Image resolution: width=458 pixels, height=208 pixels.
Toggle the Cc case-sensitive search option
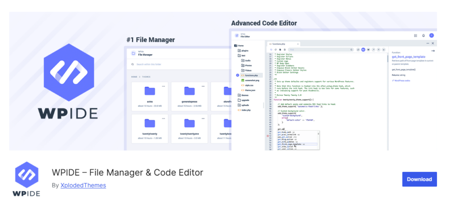363,50
